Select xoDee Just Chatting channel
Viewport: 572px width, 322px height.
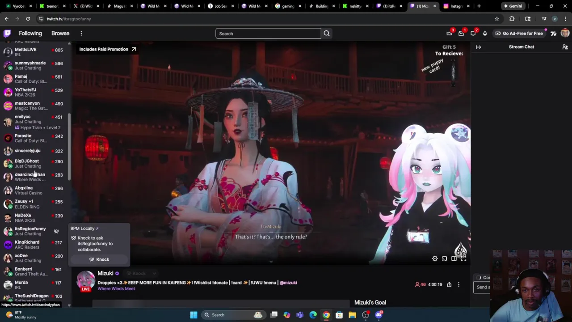(35, 258)
